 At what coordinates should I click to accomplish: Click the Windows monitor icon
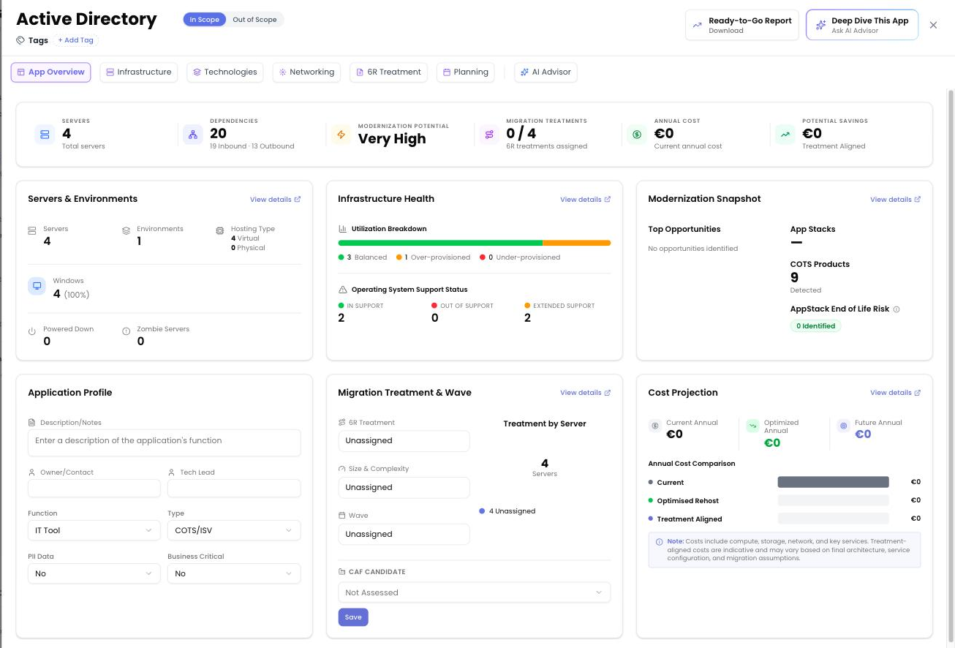coord(37,286)
